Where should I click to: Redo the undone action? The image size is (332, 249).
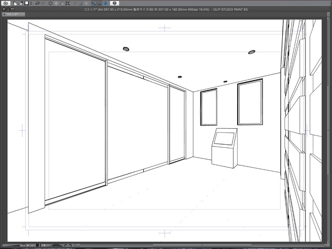coord(43,4)
